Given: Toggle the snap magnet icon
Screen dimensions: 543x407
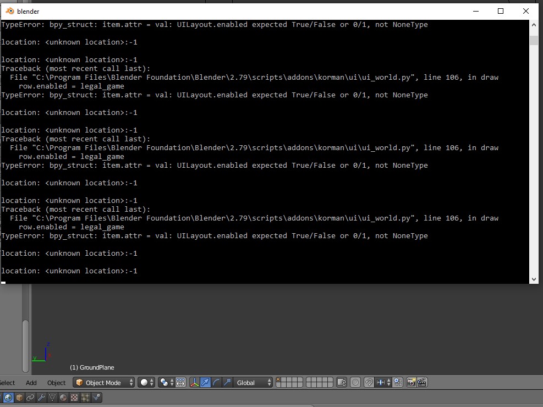Looking at the screenshot, I should (x=369, y=382).
